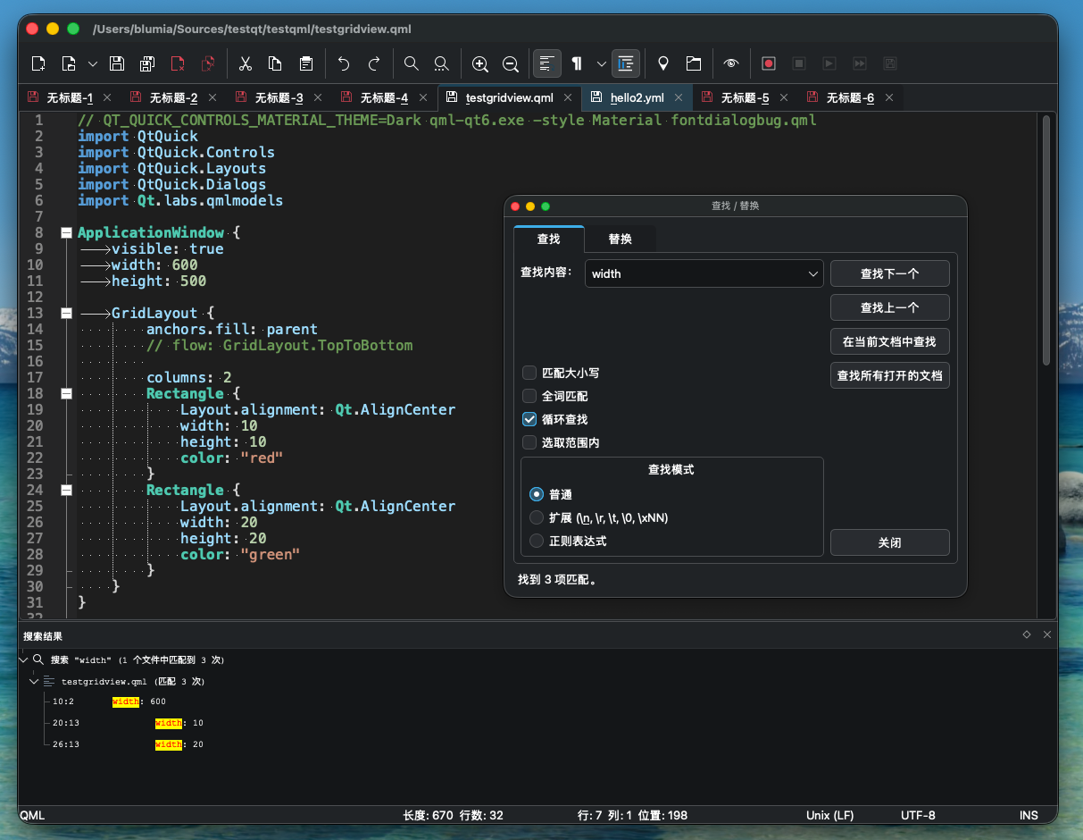Click the 关闭 button in the find dialog
1083x840 pixels.
(x=890, y=542)
